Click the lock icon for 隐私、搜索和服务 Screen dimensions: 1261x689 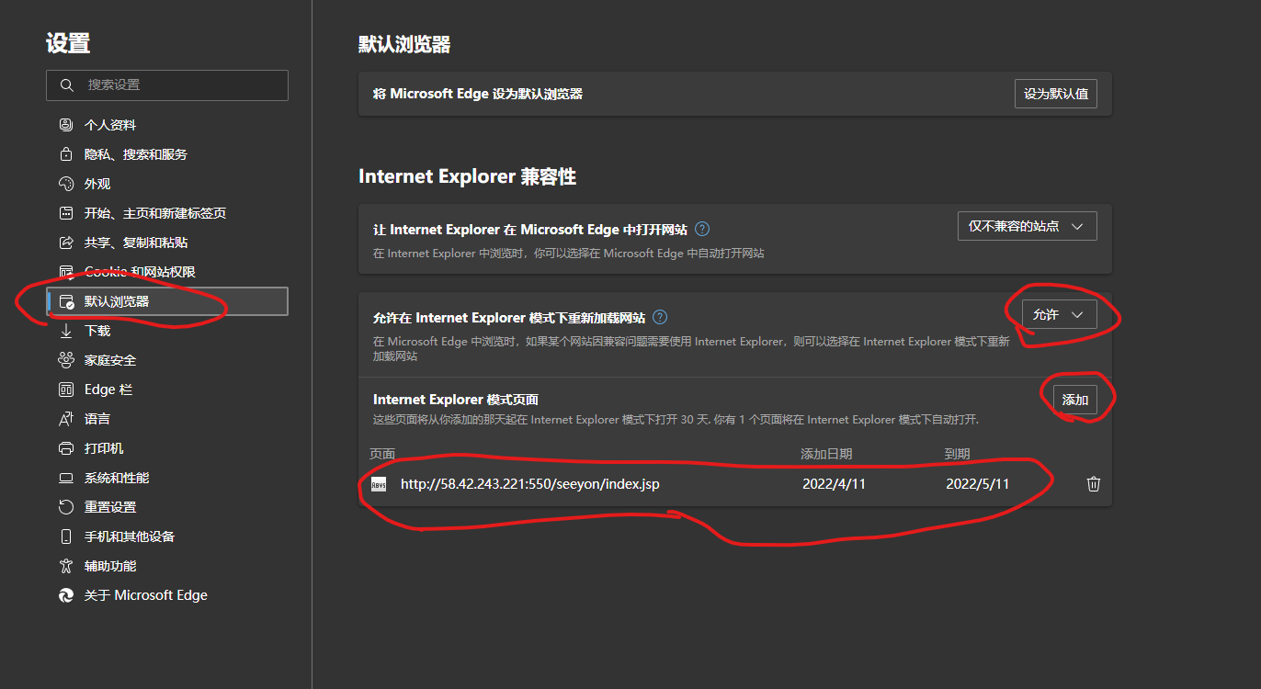coord(66,154)
